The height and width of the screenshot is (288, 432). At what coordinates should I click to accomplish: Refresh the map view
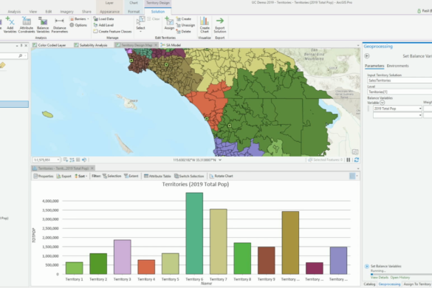pos(357,160)
